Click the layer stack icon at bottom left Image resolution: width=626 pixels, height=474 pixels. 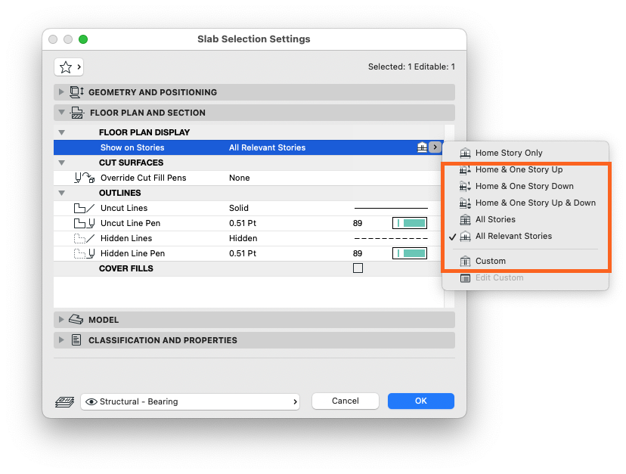pyautogui.click(x=65, y=401)
